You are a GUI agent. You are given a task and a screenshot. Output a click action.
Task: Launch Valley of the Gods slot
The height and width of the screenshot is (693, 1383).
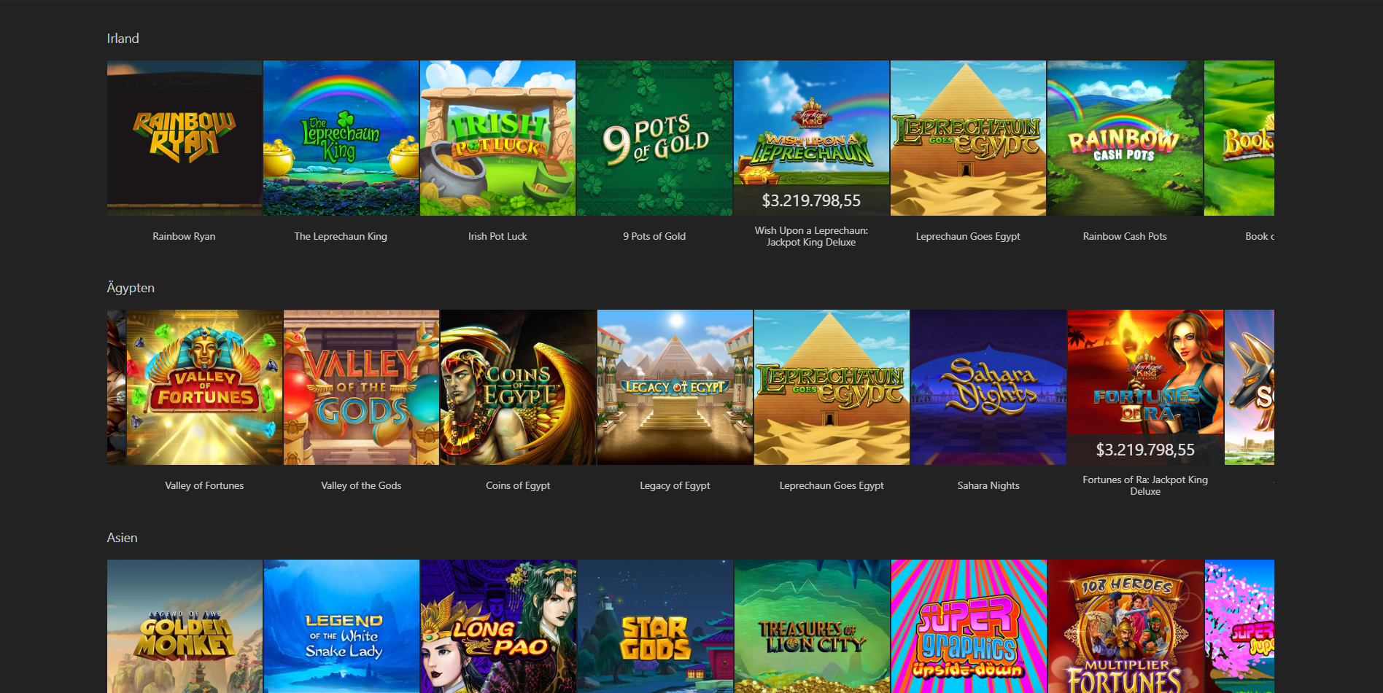(361, 387)
